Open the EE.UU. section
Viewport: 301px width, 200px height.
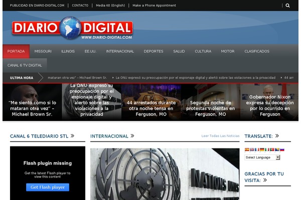pyautogui.click(x=90, y=51)
